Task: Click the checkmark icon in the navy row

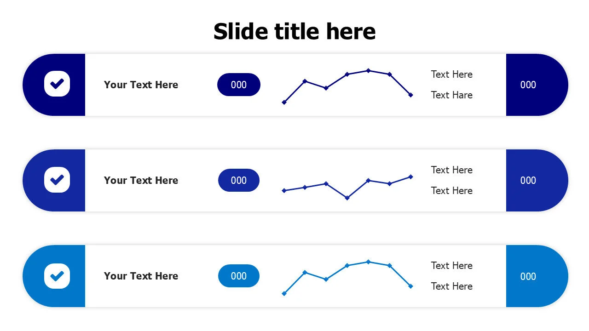Action: click(57, 84)
